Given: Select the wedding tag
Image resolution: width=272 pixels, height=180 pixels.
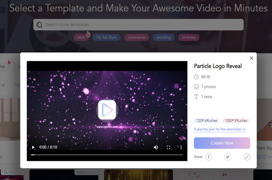Looking at the screenshot, I should [x=163, y=38].
